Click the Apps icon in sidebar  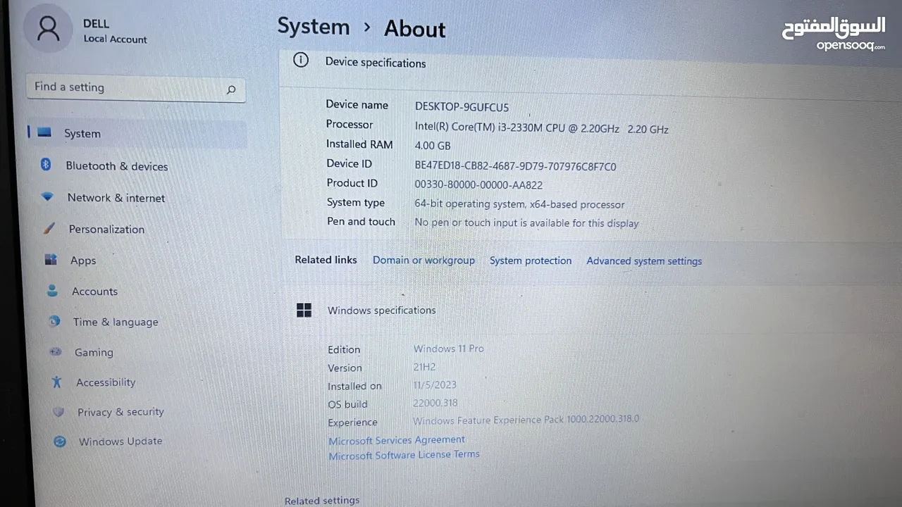[51, 260]
